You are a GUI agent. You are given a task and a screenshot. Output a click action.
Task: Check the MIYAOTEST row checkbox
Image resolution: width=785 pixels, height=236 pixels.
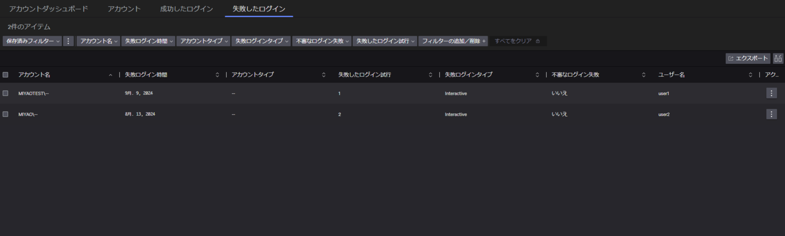5,93
